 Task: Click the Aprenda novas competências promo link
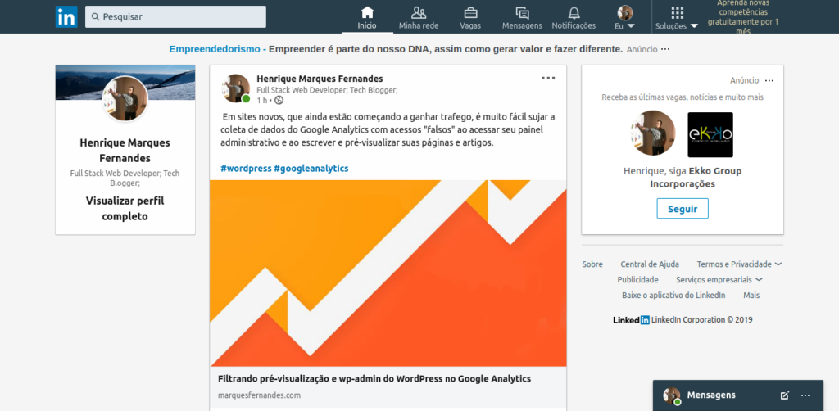(743, 17)
